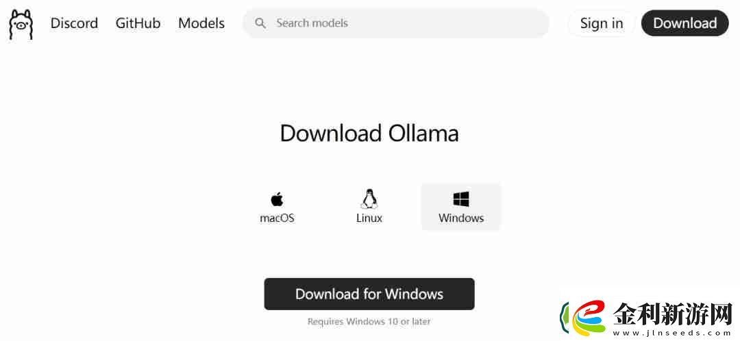Choose the Windows text label
740x341 pixels.
(461, 218)
